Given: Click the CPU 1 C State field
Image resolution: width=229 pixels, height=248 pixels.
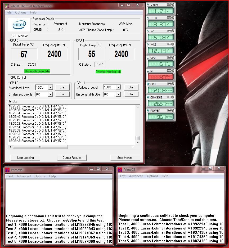Looking at the screenshot, I should tap(100, 64).
